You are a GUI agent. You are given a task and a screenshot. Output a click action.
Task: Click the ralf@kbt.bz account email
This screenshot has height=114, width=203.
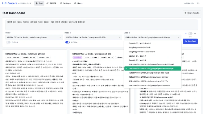click(189, 3)
